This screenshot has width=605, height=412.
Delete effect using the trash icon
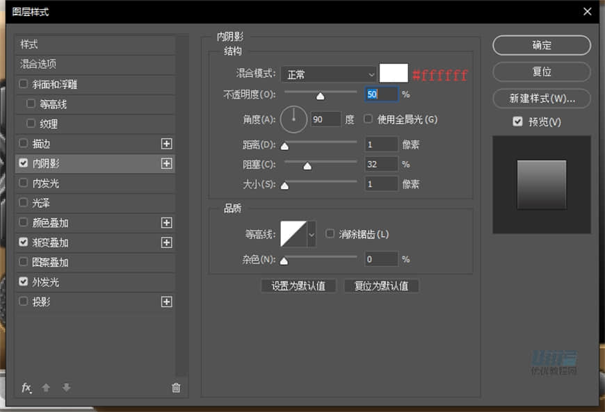176,388
